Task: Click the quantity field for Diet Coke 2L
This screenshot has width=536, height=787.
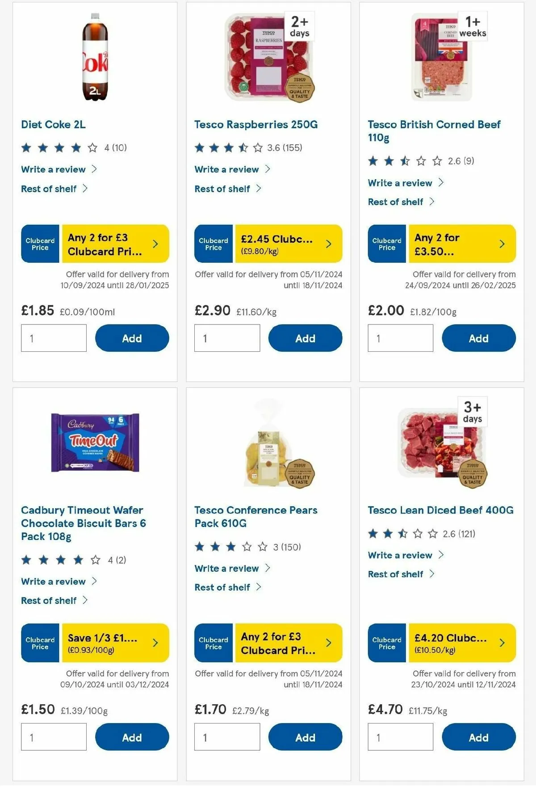Action: tap(54, 338)
